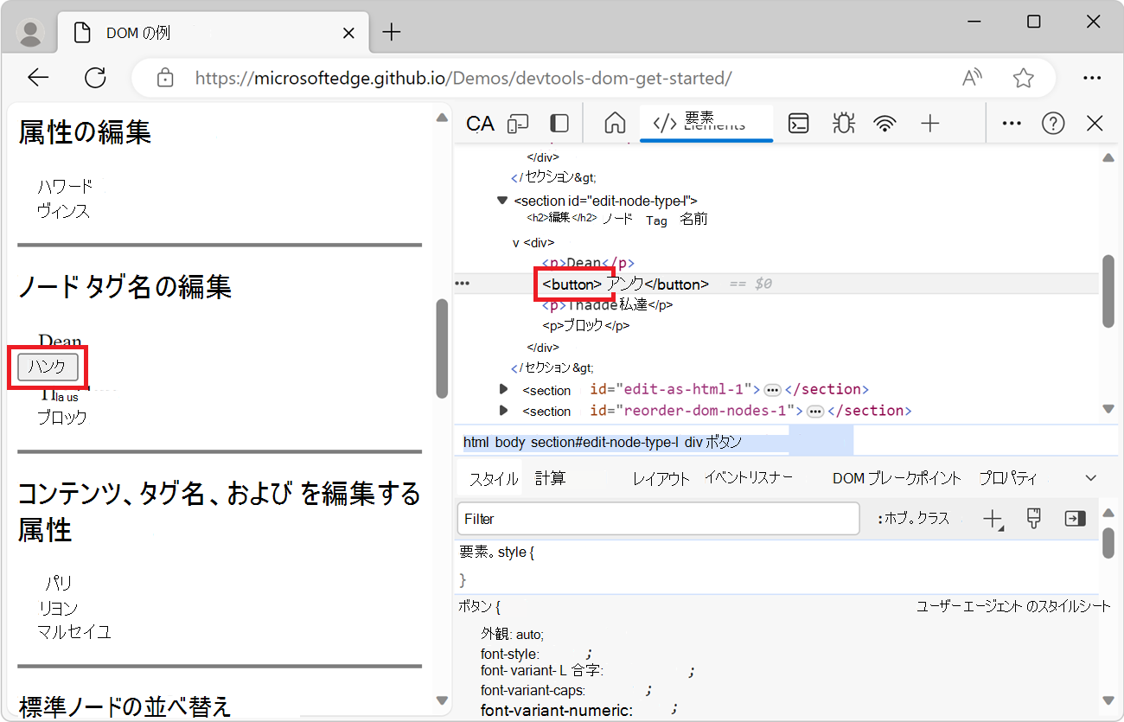Click the Filter input in the Styles pane
This screenshot has height=722, width=1124.
point(657,518)
